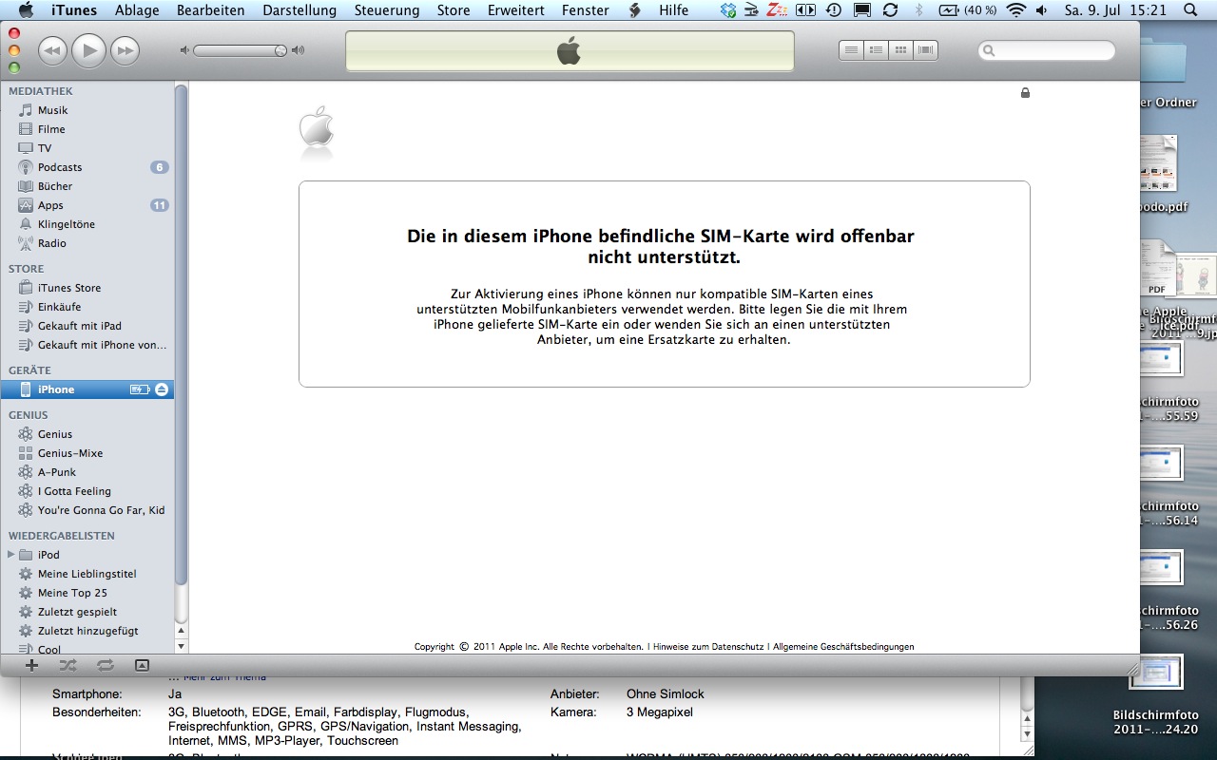Switch to album list view

click(876, 50)
